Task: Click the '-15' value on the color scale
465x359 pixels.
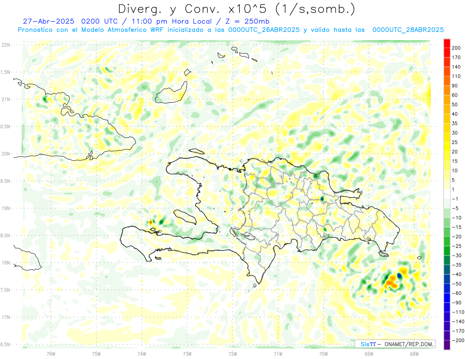Action: 456,227
